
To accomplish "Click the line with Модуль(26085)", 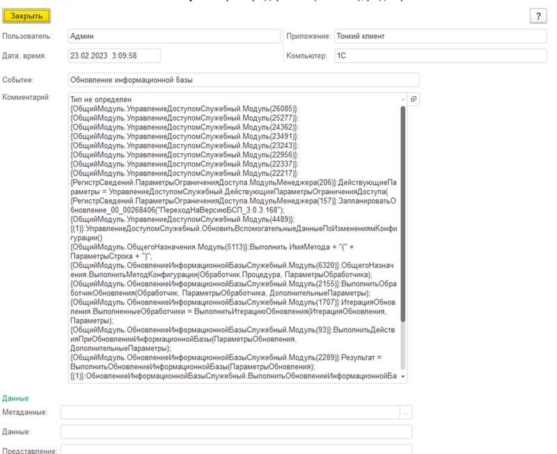I will pyautogui.click(x=185, y=109).
